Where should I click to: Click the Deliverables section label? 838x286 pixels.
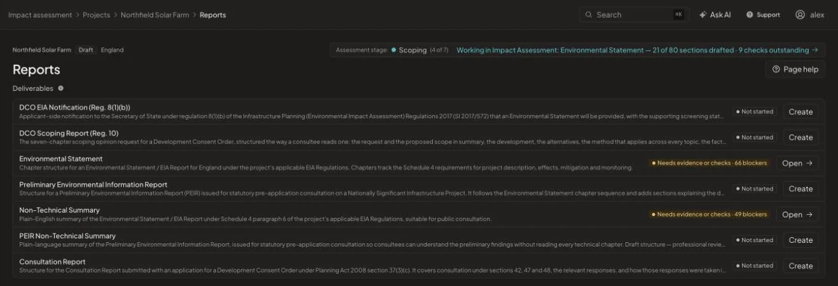pyautogui.click(x=34, y=88)
